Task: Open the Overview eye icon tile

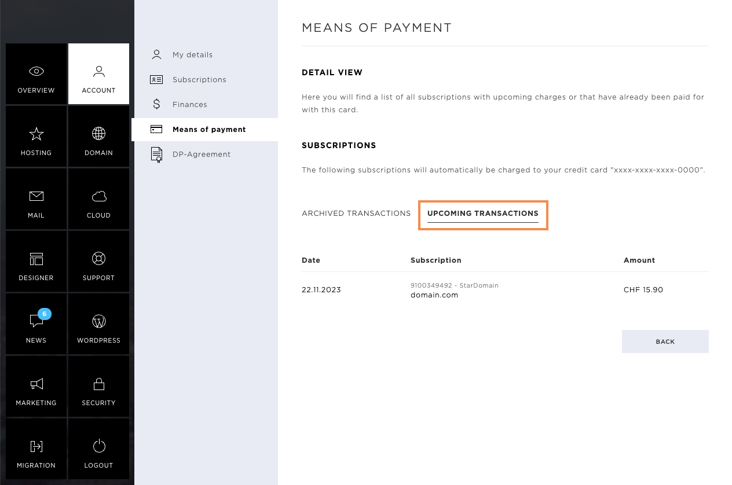Action: 36,74
